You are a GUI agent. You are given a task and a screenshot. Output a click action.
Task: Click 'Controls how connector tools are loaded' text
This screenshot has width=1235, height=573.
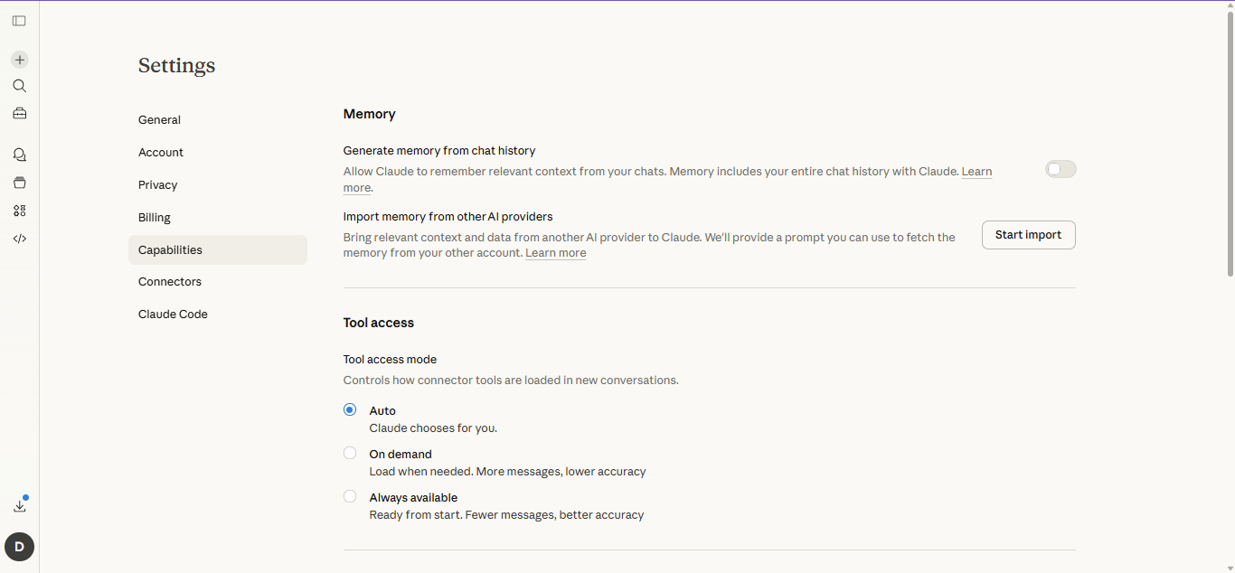tap(511, 380)
